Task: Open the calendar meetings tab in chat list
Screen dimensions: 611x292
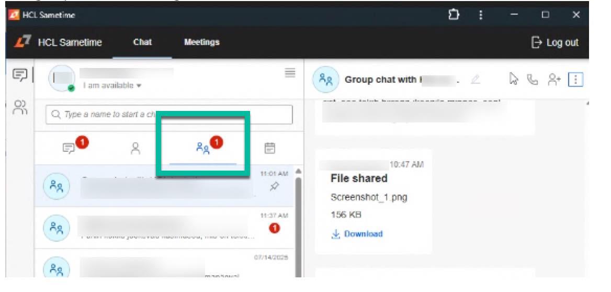Action: pyautogui.click(x=269, y=149)
